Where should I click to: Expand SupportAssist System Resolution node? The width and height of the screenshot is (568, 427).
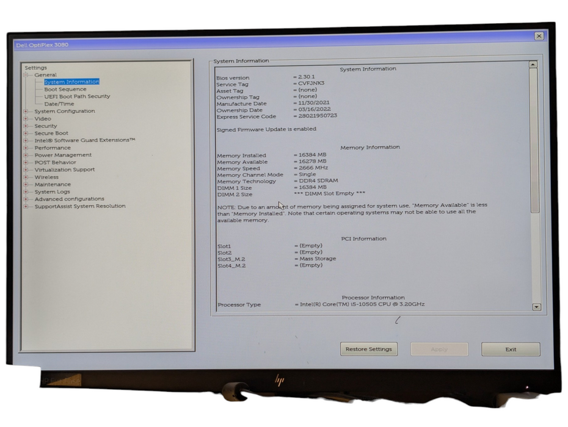click(26, 206)
